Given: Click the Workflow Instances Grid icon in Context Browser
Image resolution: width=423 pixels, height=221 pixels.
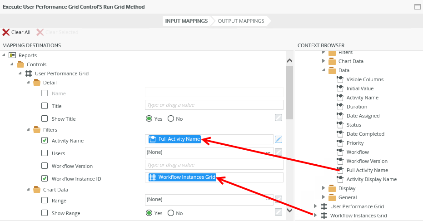Looking at the screenshot, I should (323, 216).
